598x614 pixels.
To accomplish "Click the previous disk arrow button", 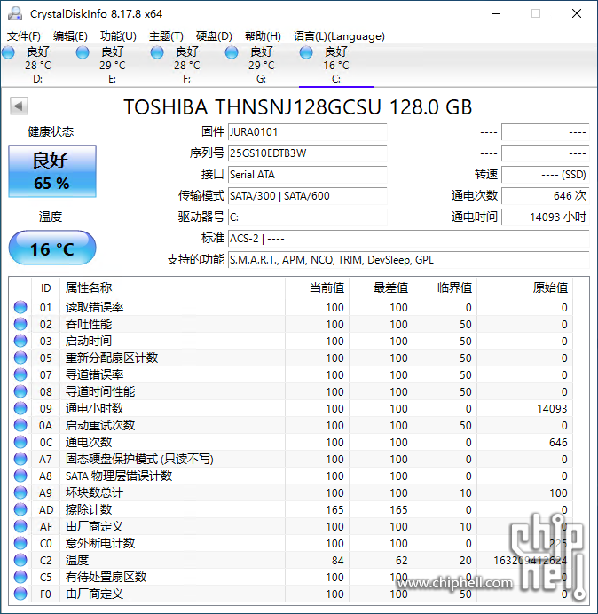I will click(19, 106).
